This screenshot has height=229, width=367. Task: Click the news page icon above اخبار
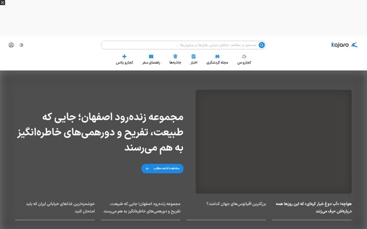pos(194,56)
